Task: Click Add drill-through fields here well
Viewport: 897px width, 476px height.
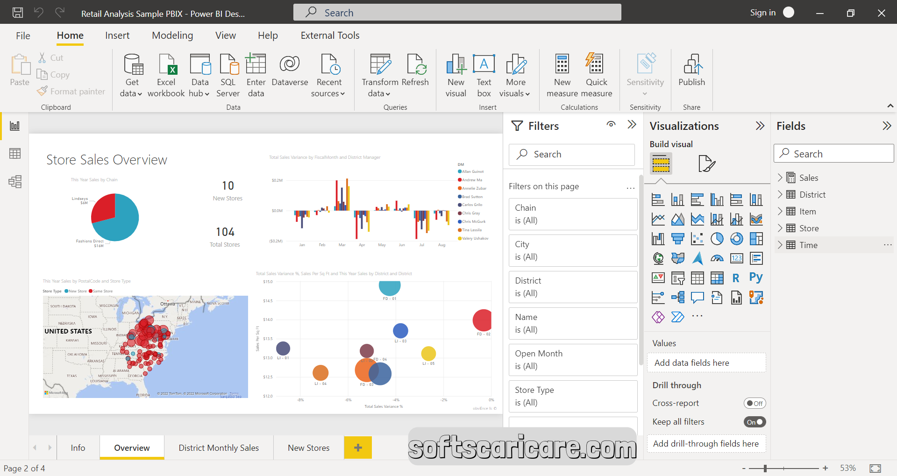Action: point(706,443)
